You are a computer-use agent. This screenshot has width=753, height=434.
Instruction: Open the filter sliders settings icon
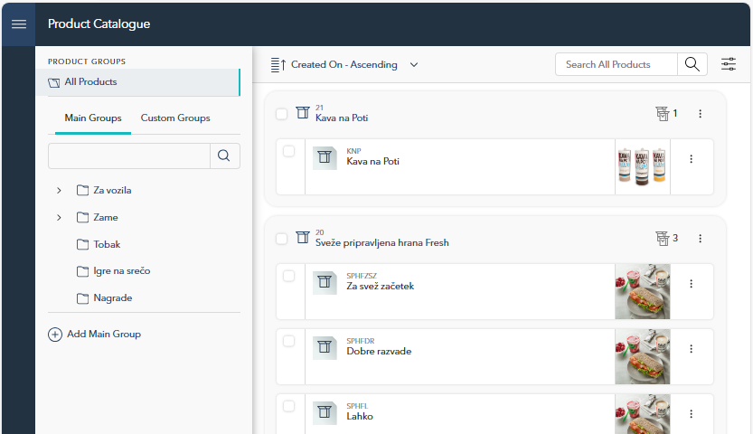(x=729, y=64)
